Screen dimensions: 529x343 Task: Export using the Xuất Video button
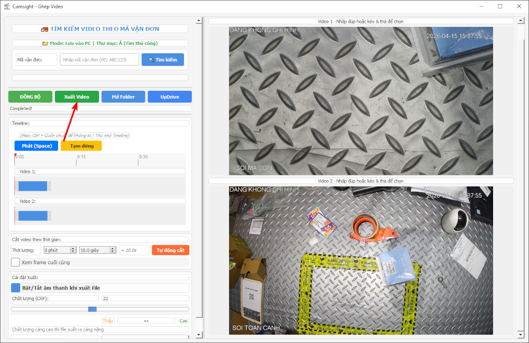(x=77, y=97)
